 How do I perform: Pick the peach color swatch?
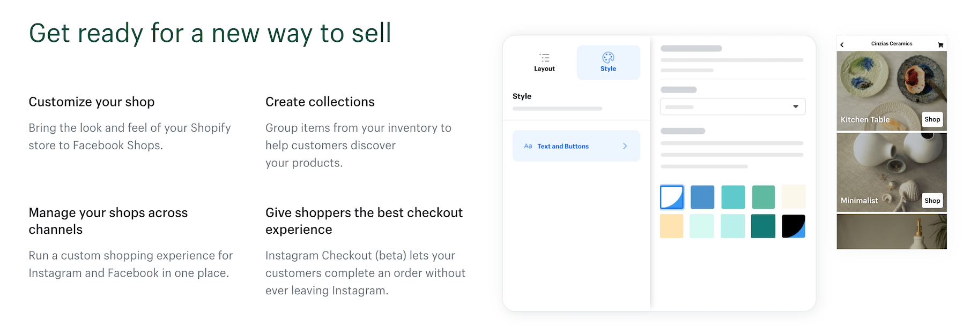pos(671,226)
